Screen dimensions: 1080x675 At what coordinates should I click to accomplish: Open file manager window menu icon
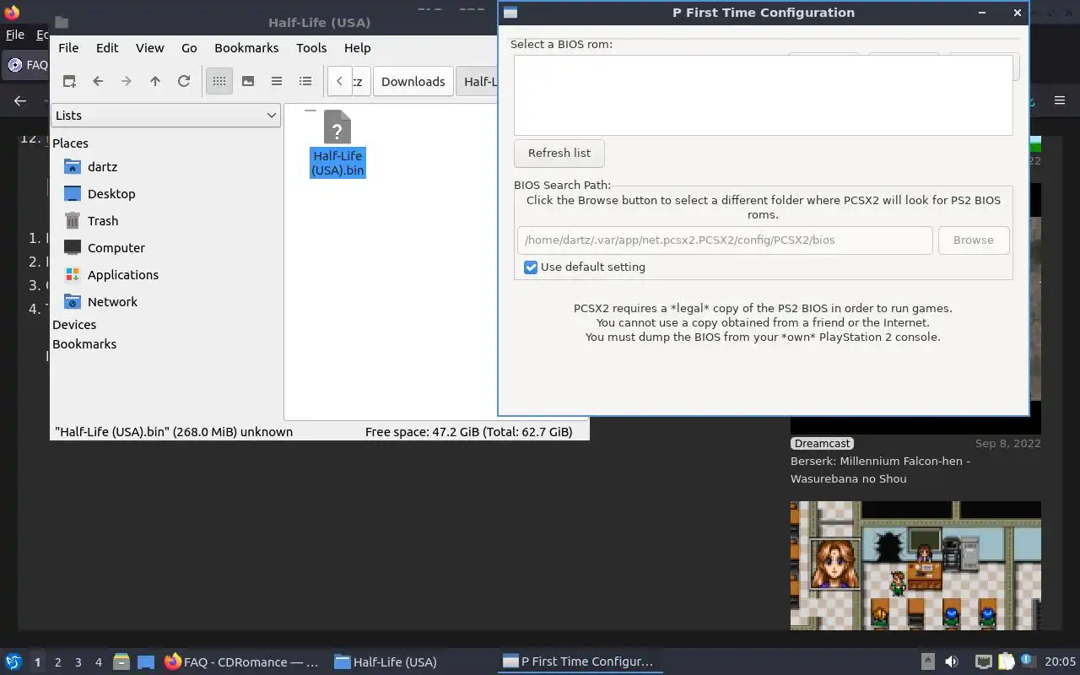coord(62,23)
